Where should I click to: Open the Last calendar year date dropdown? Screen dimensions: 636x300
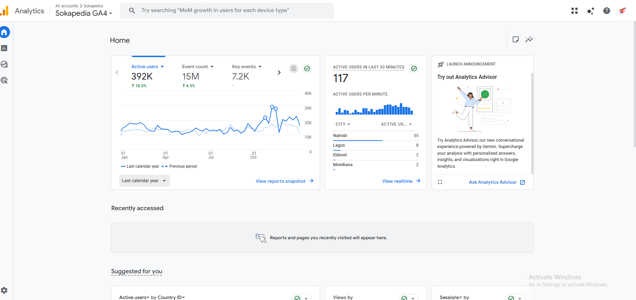pyautogui.click(x=144, y=181)
